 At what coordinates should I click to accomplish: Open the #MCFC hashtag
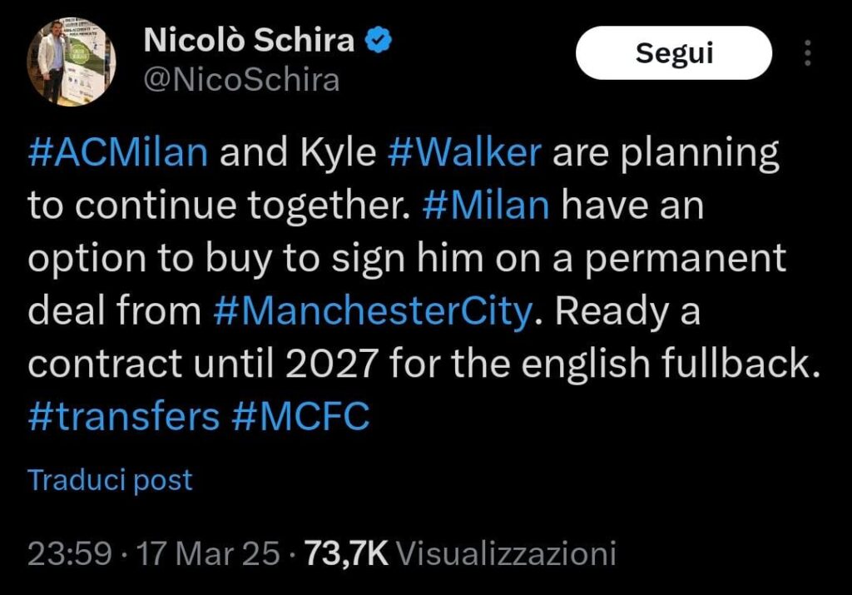(300, 416)
